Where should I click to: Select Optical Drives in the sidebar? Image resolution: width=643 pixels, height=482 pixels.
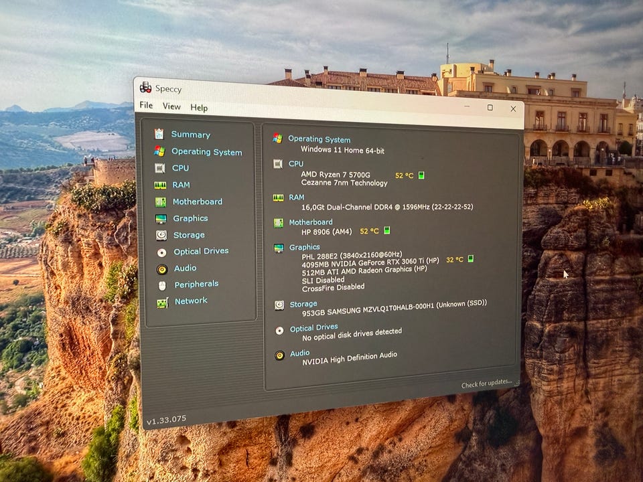tap(201, 251)
